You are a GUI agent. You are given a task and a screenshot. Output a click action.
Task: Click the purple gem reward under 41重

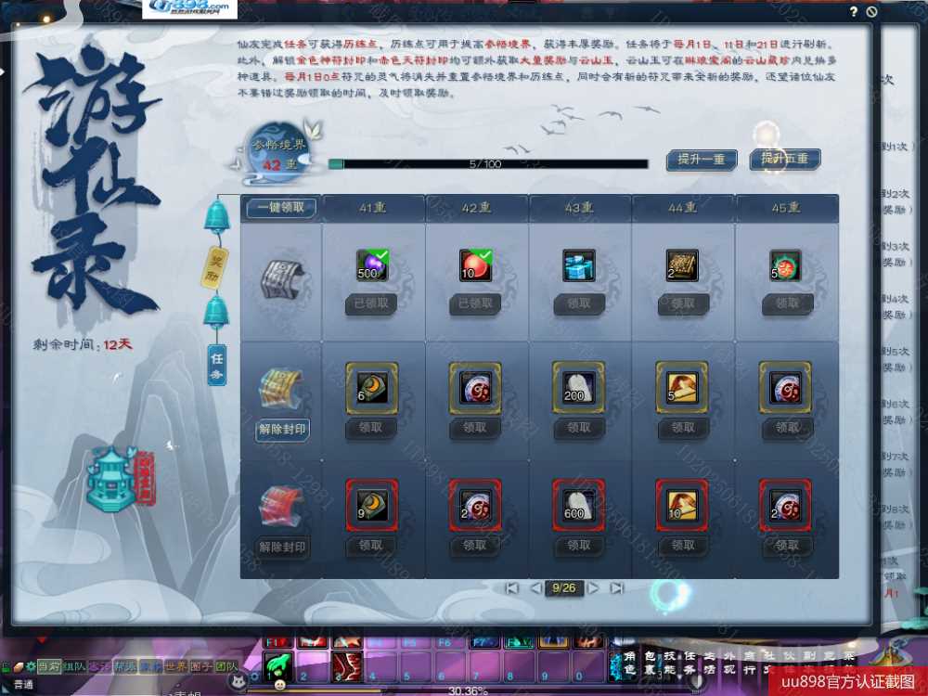371,266
